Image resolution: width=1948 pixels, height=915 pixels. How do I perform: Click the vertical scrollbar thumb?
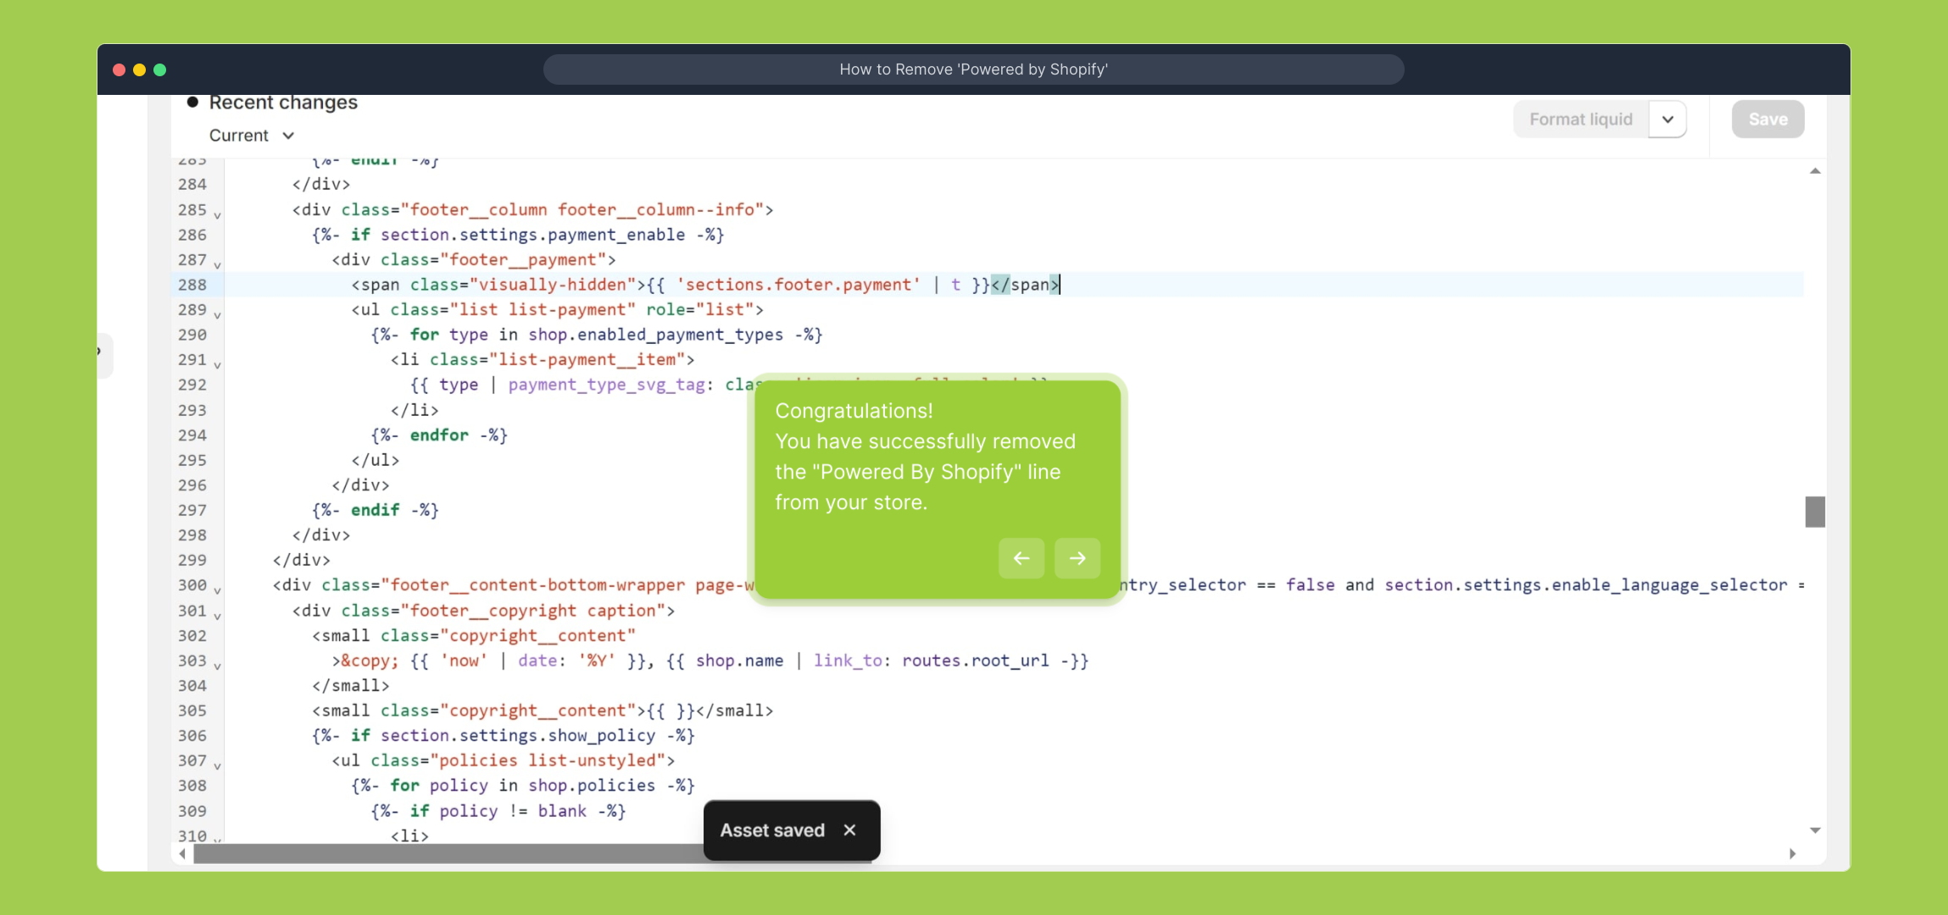(x=1815, y=512)
